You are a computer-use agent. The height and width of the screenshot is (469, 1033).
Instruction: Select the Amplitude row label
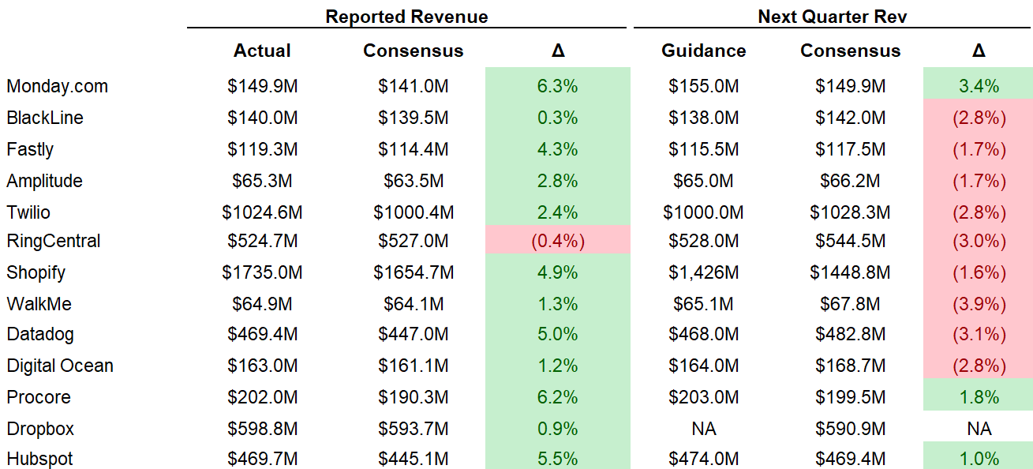(x=44, y=181)
